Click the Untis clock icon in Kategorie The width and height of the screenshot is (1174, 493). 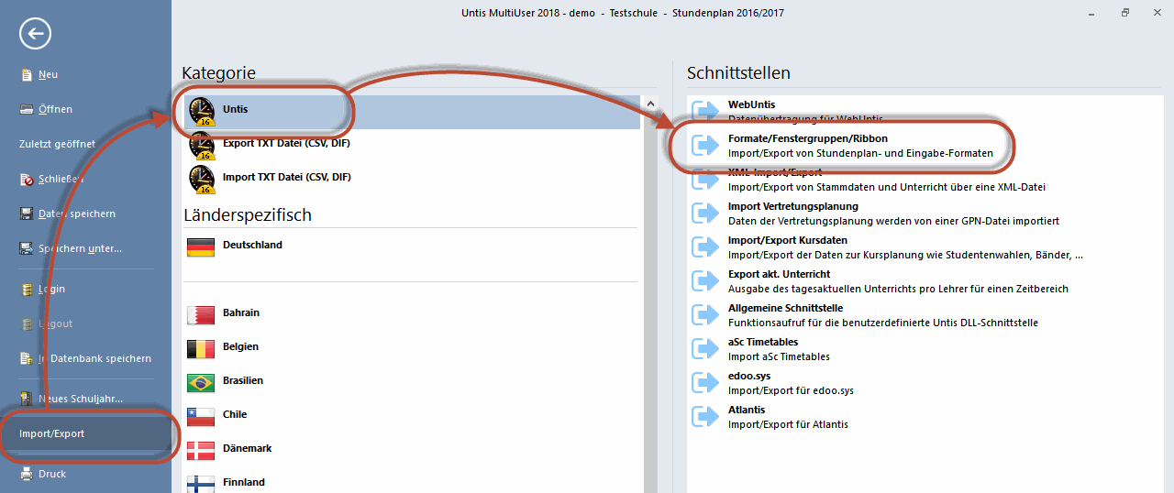coord(201,111)
